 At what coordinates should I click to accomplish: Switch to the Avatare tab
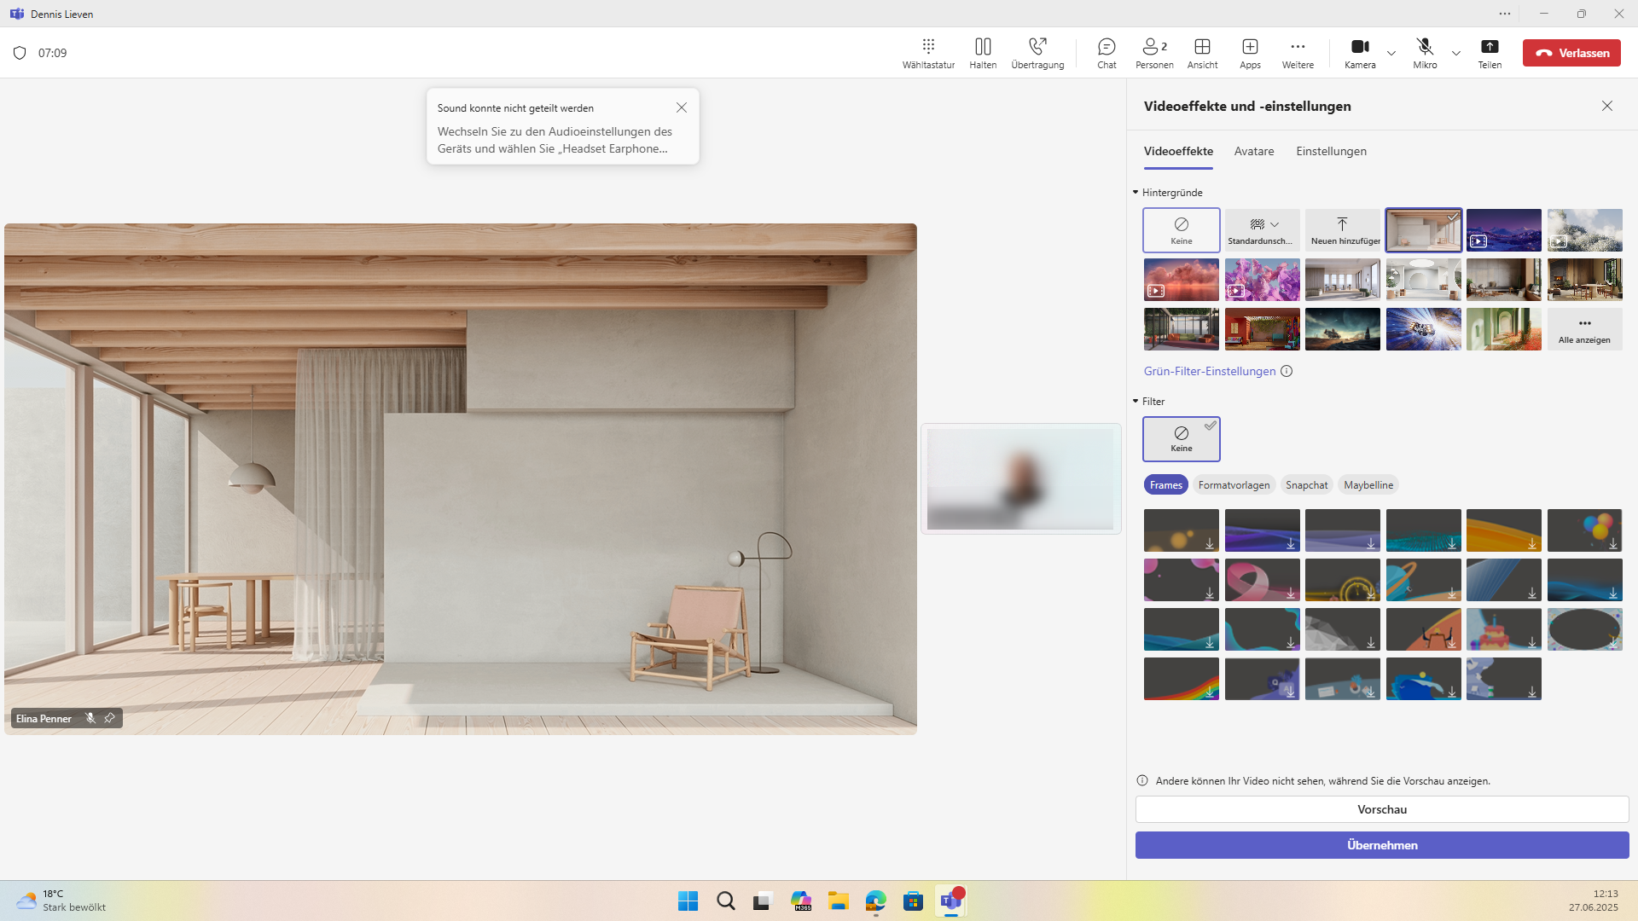[1253, 151]
